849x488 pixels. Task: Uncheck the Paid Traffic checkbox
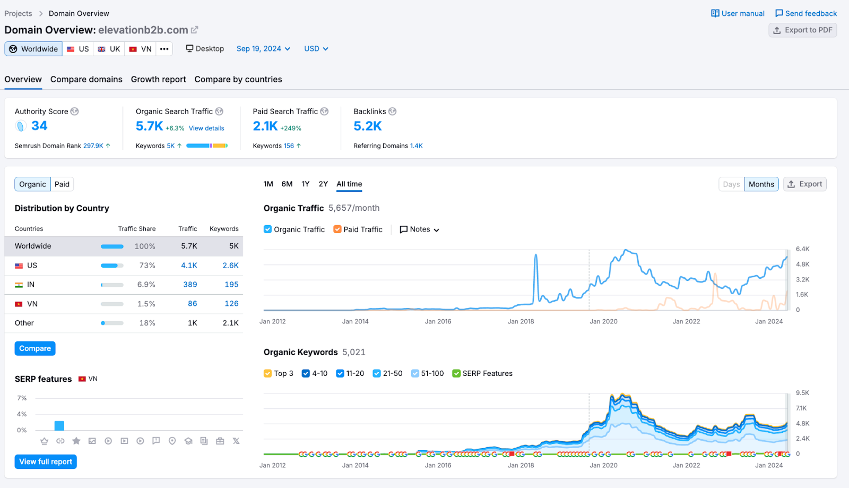pos(337,229)
